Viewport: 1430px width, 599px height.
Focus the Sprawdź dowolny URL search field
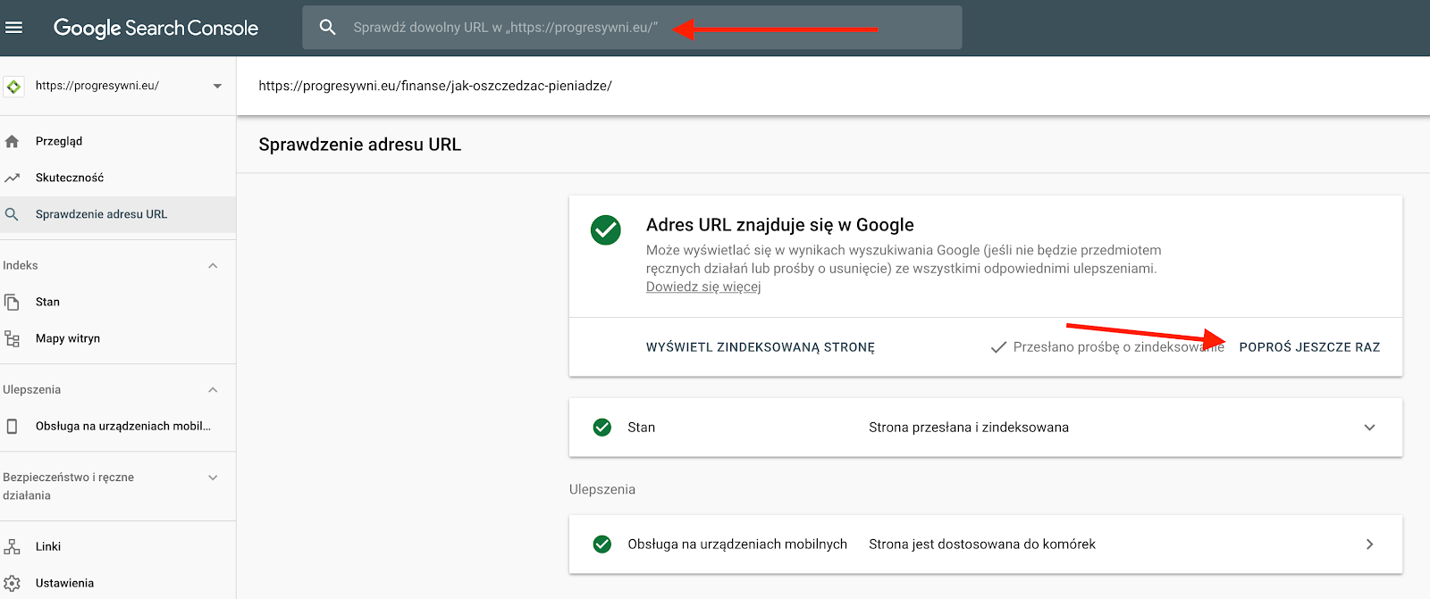[632, 28]
